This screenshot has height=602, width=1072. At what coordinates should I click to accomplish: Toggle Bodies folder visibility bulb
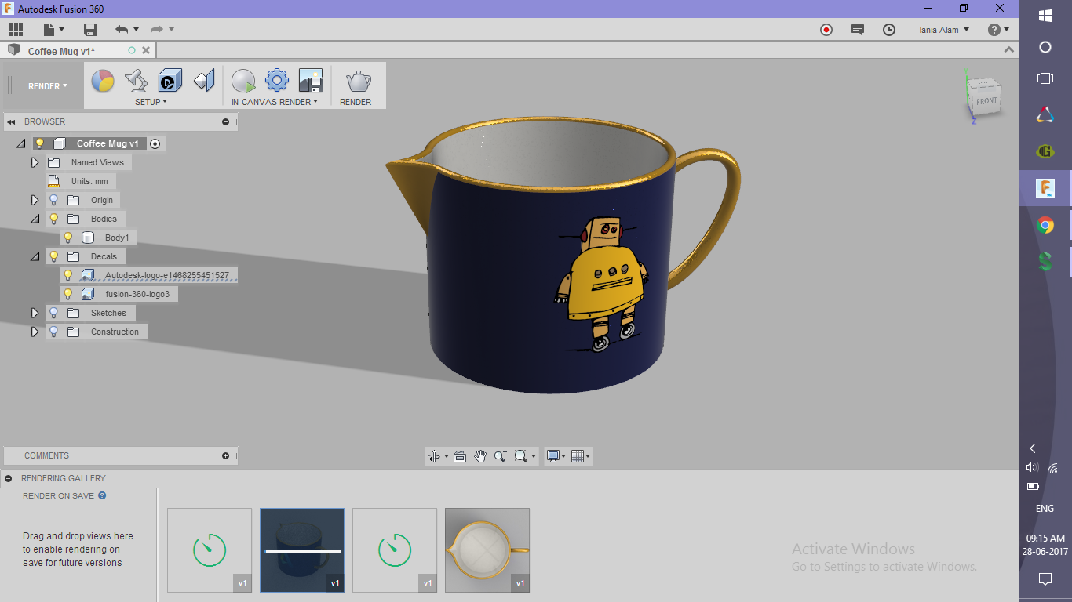tap(54, 219)
